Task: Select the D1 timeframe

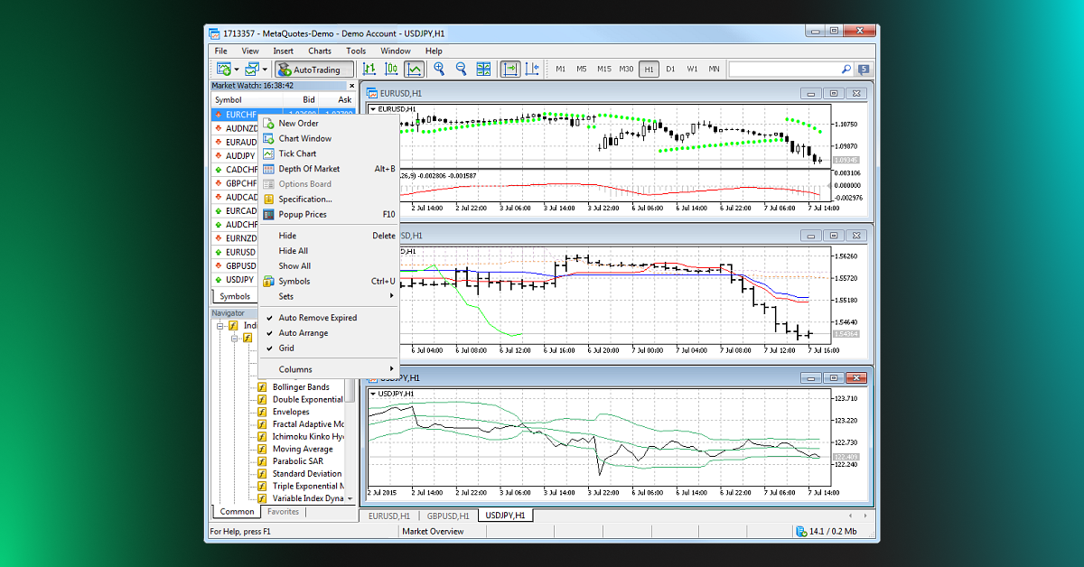Action: coord(670,70)
